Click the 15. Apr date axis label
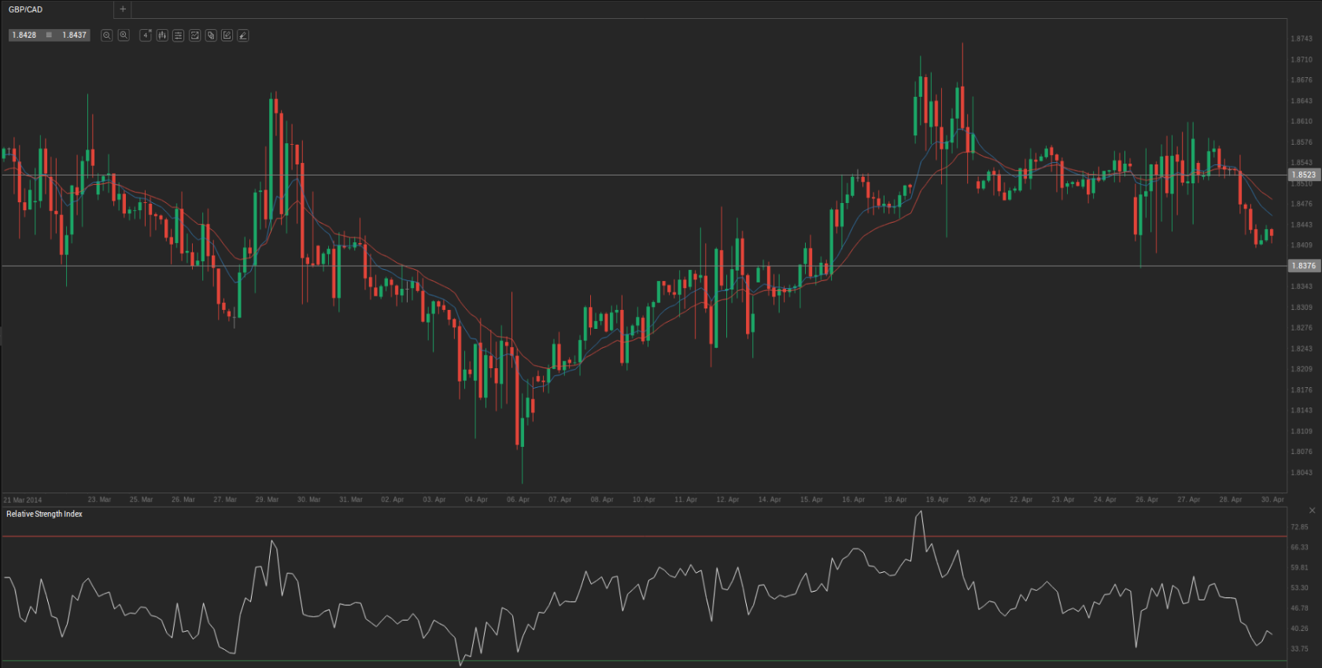Screen dimensions: 1322x668 [811, 500]
